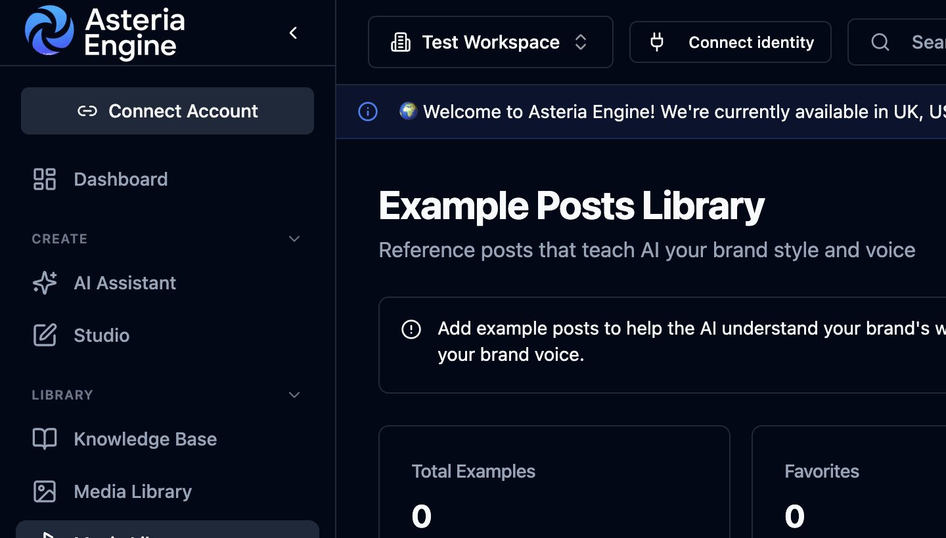Image resolution: width=946 pixels, height=538 pixels.
Task: Click the Connect identity button
Action: click(731, 42)
